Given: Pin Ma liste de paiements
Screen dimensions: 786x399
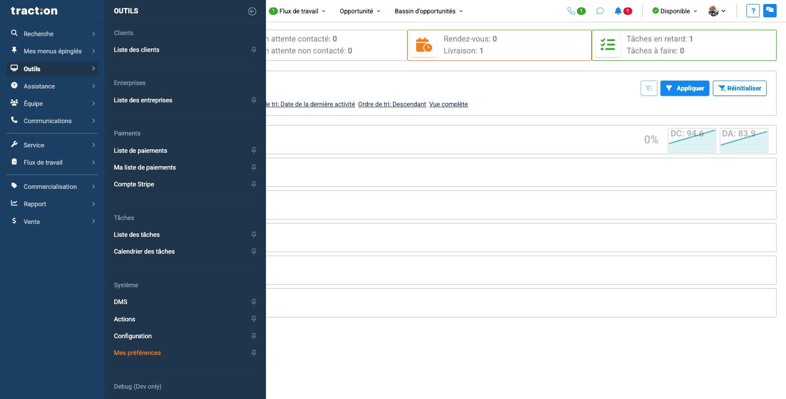Looking at the screenshot, I should coord(254,168).
